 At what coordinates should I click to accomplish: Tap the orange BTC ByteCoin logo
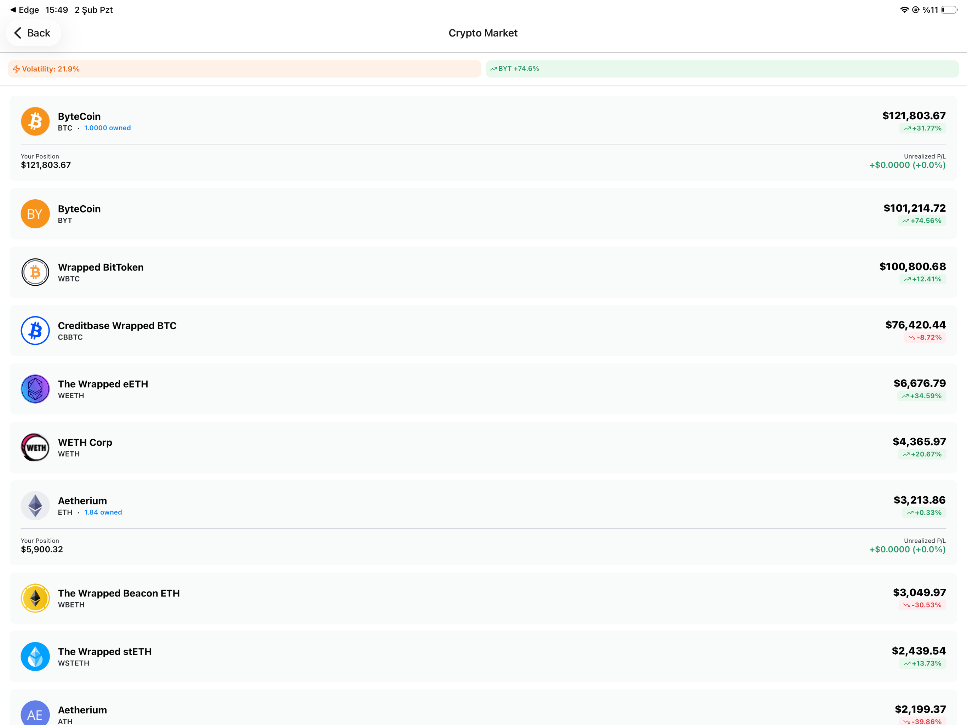coord(35,121)
